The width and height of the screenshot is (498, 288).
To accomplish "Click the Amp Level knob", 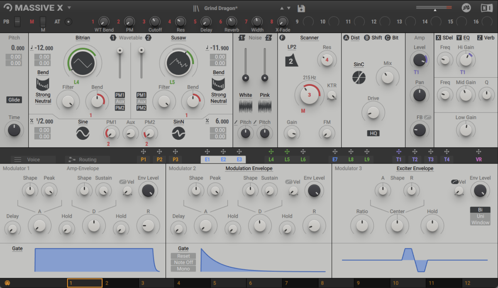I will point(420,60).
